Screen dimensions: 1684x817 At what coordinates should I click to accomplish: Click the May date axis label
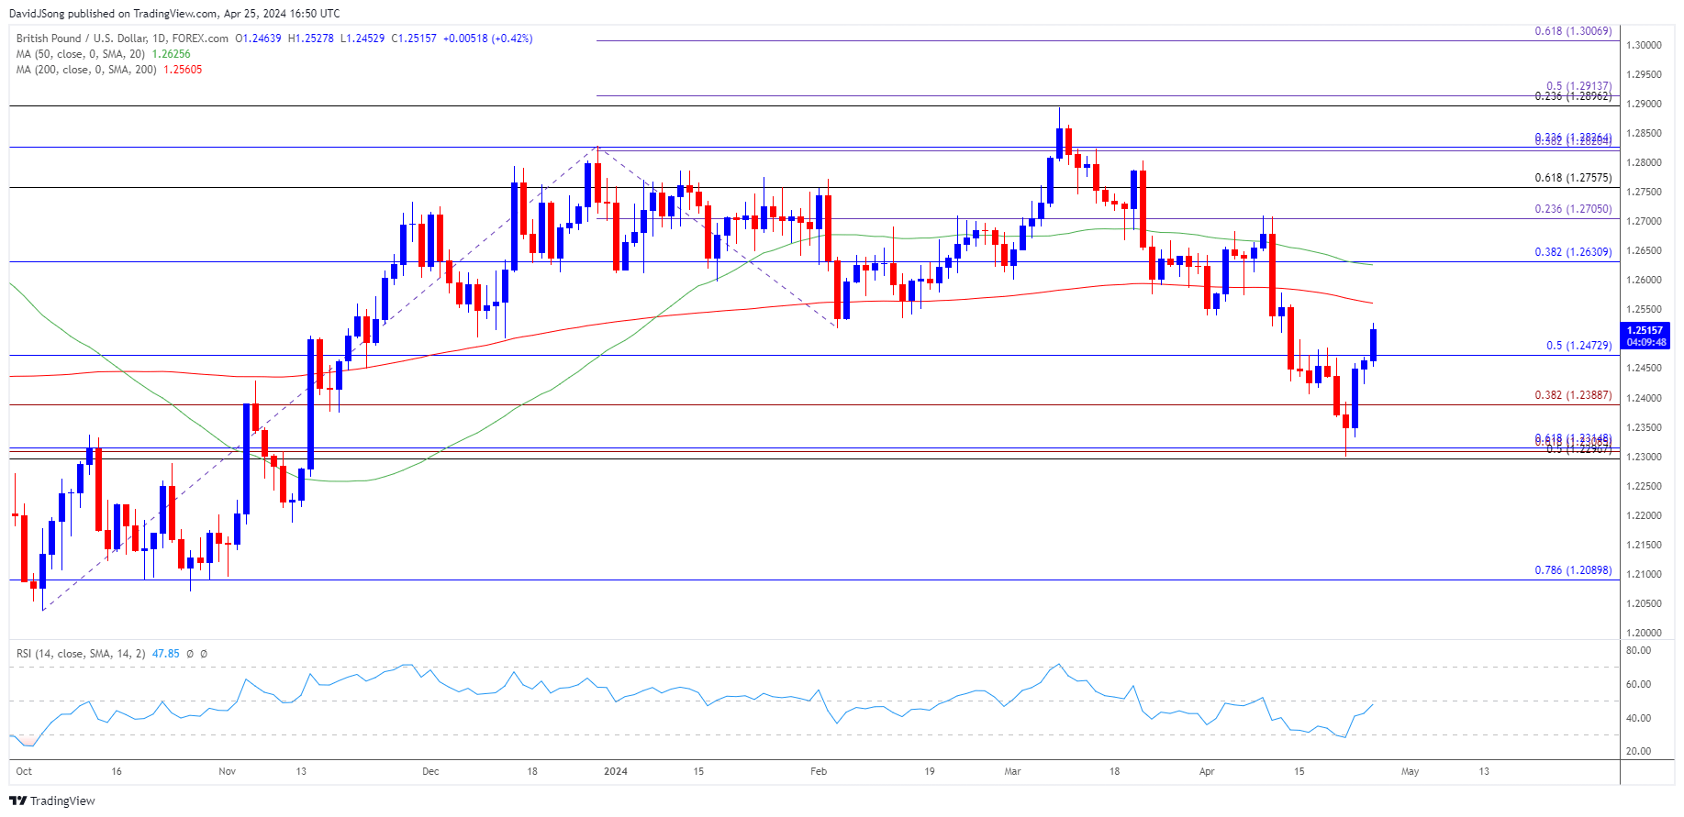click(1410, 772)
